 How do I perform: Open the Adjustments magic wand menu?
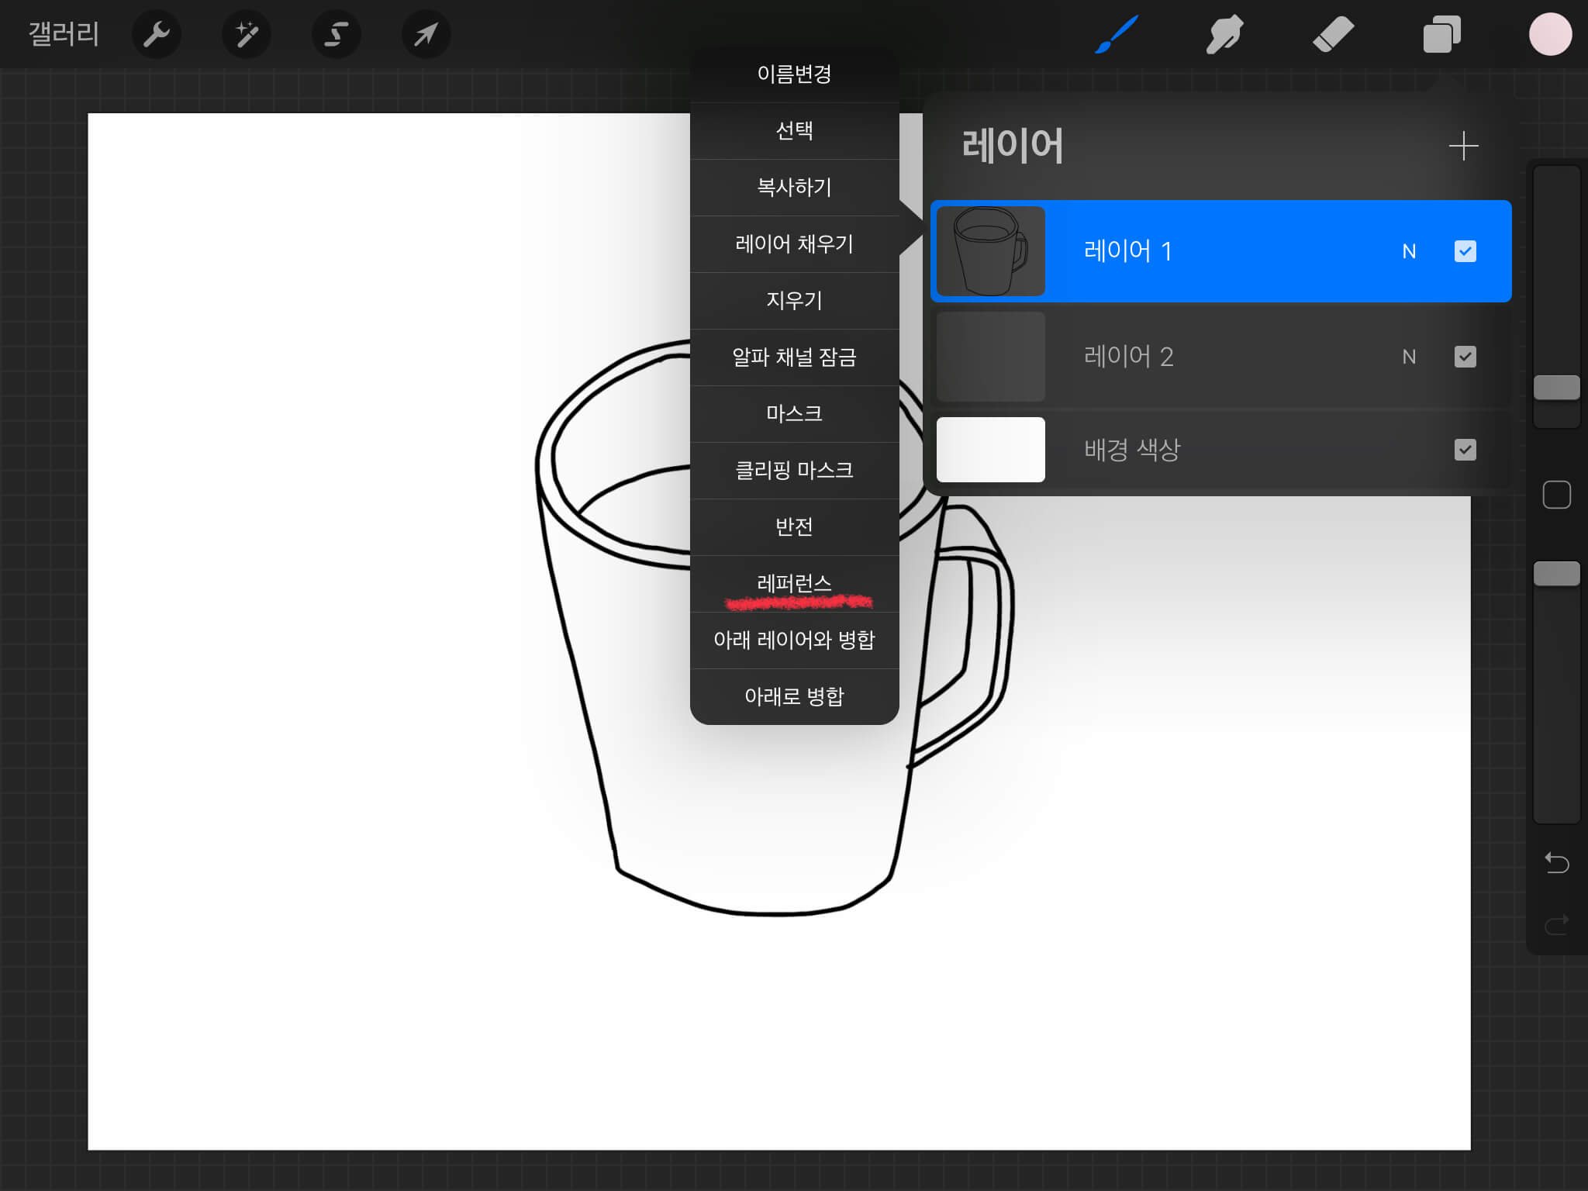coord(246,34)
